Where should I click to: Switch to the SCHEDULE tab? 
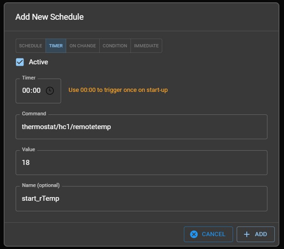tap(31, 46)
